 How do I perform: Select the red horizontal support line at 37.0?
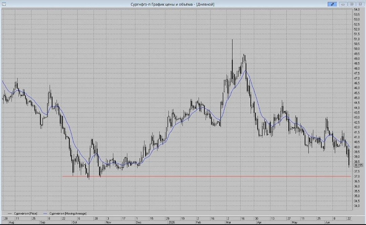click(206, 176)
